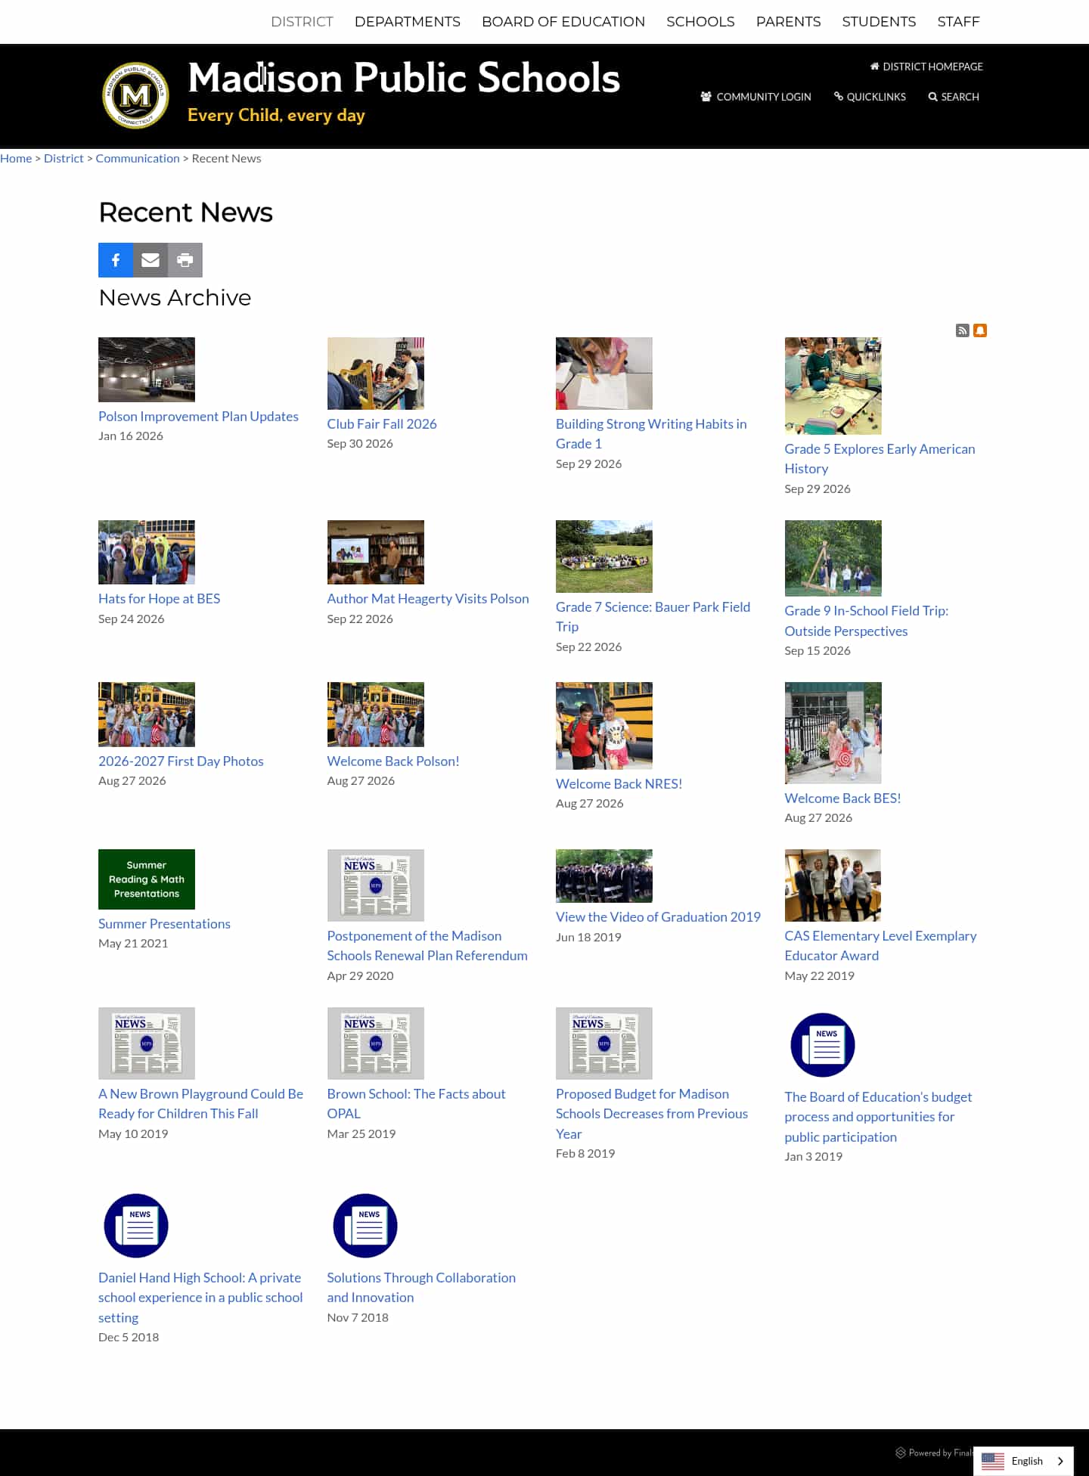1089x1476 pixels.
Task: Share page on Facebook icon
Action: point(116,260)
